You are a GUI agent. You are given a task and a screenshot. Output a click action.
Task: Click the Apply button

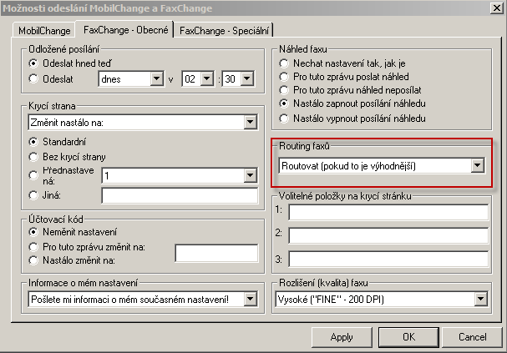342,337
